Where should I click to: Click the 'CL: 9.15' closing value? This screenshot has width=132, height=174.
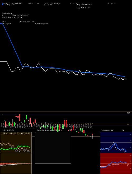point(48,5)
